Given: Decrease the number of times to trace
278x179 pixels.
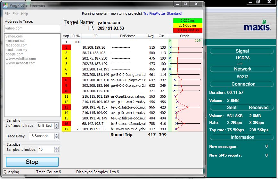Looking at the screenshot, I should (57, 127).
